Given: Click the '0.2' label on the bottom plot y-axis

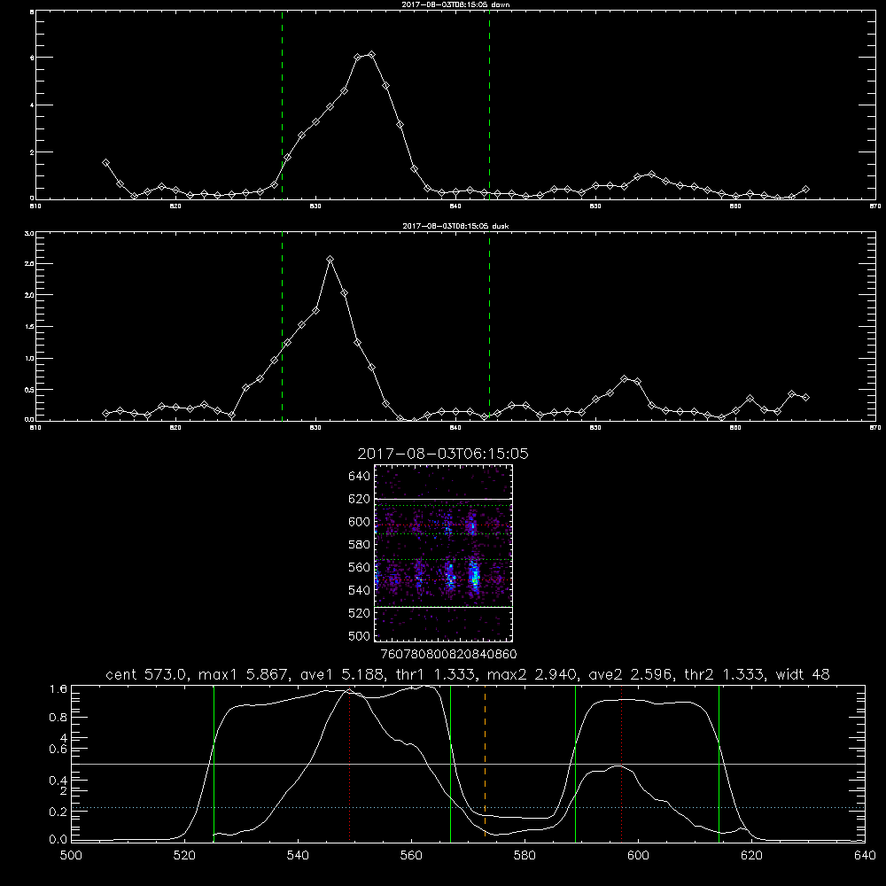Looking at the screenshot, I should [58, 812].
